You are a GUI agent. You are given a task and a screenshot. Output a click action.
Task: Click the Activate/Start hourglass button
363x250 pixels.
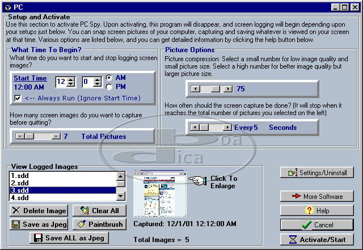click(317, 239)
